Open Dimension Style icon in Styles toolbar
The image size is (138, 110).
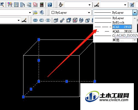click(x=97, y=5)
